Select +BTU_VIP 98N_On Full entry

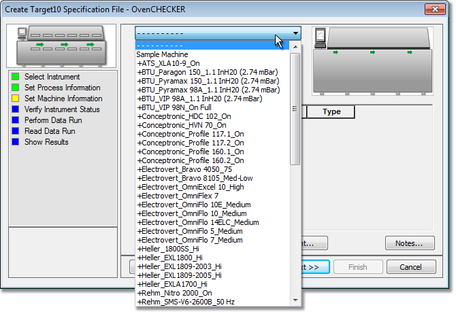[212, 107]
